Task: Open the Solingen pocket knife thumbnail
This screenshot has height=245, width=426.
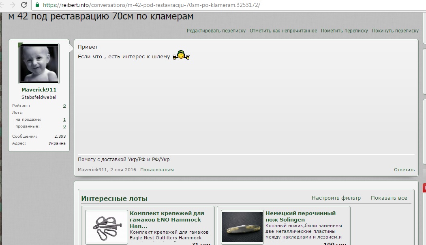Action: pos(242,227)
